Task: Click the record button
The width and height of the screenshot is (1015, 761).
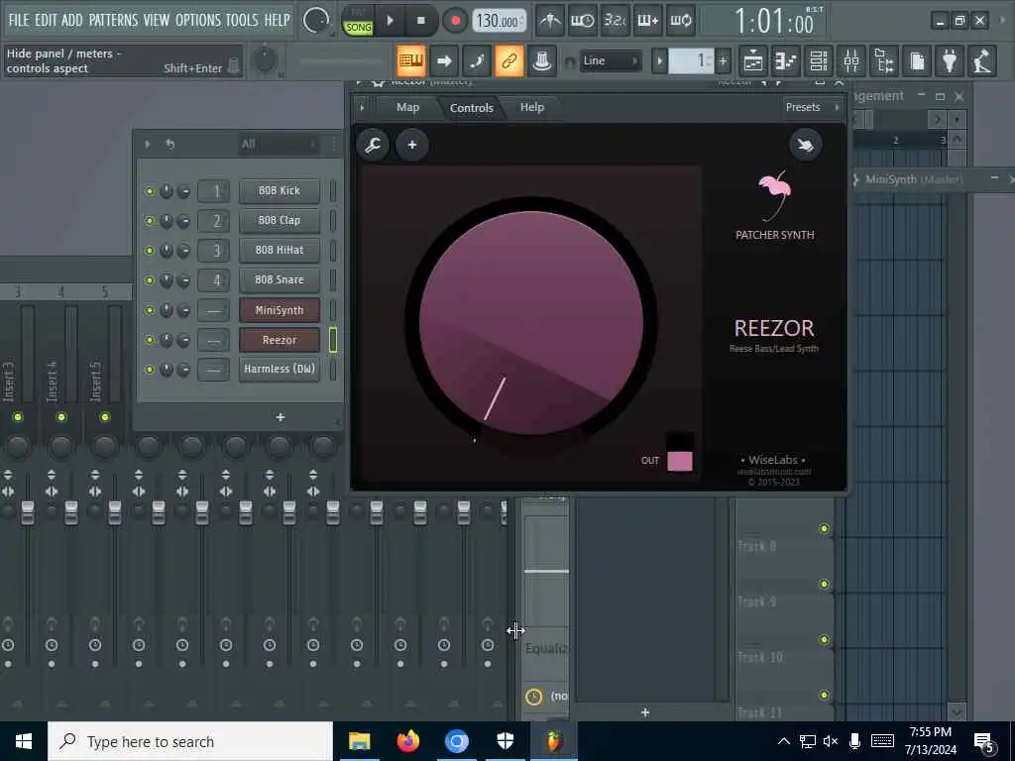Action: [x=455, y=21]
